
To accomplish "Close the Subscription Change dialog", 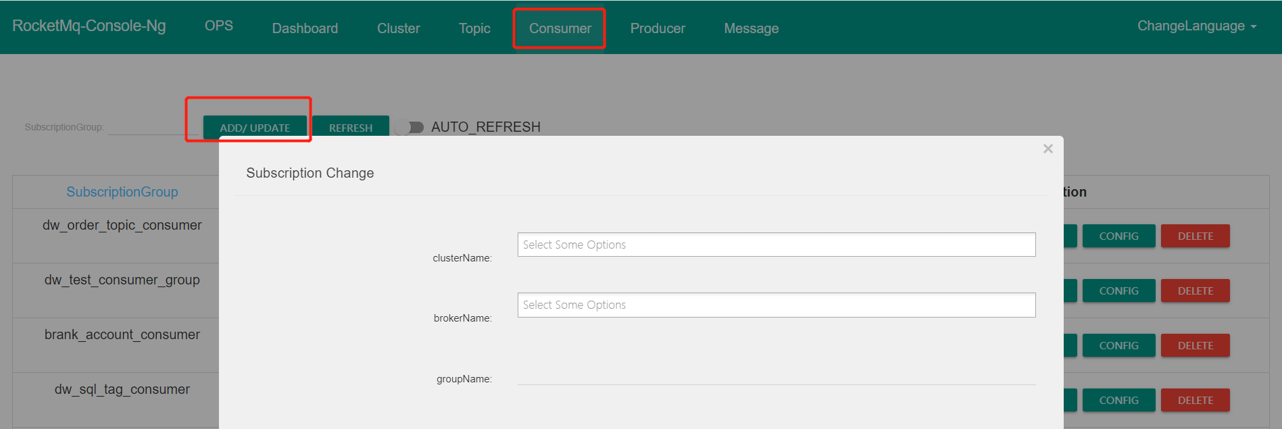I will (x=1047, y=149).
